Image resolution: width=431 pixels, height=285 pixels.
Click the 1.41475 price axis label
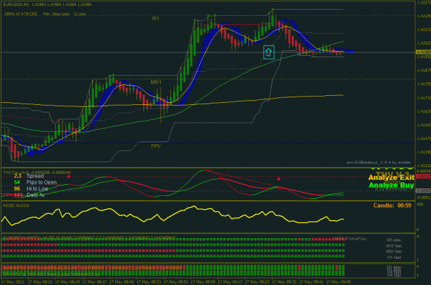tap(423, 139)
